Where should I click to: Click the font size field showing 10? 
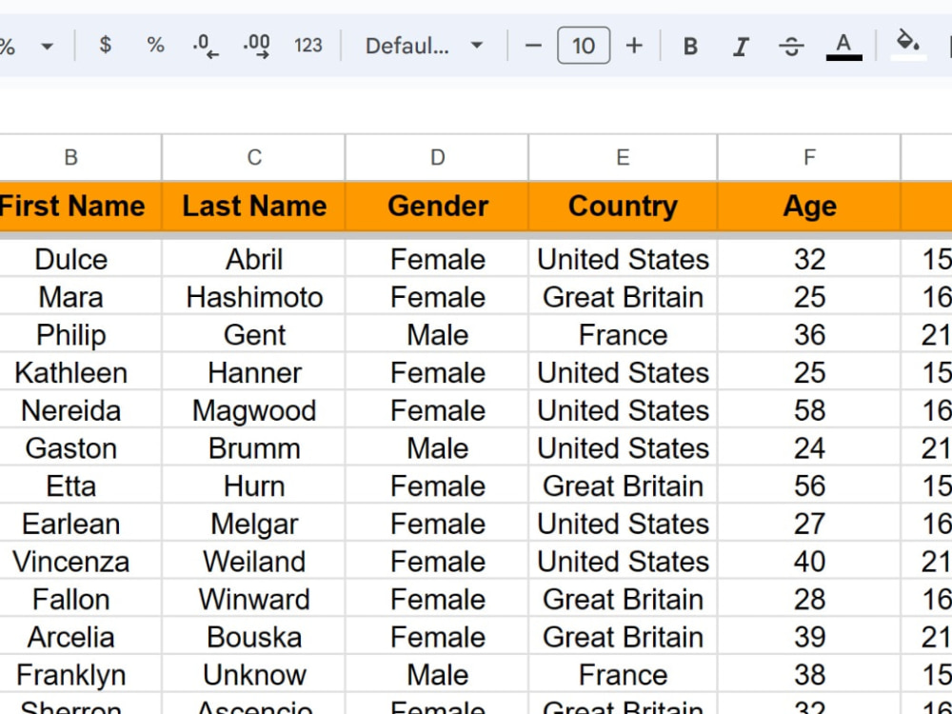tap(584, 45)
